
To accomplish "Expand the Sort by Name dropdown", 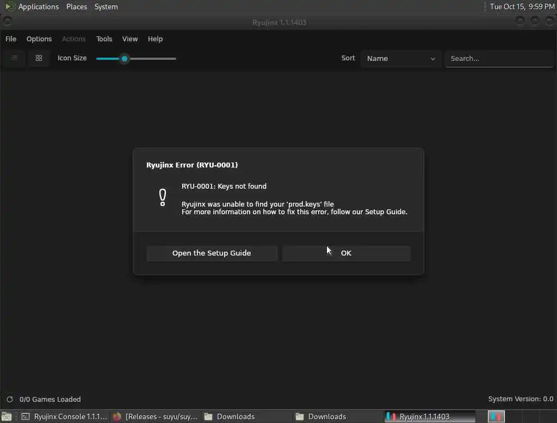I will click(x=401, y=59).
